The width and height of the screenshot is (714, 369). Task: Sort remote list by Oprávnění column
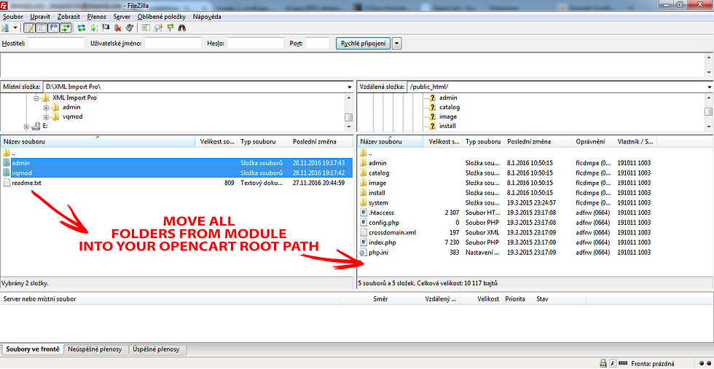593,141
